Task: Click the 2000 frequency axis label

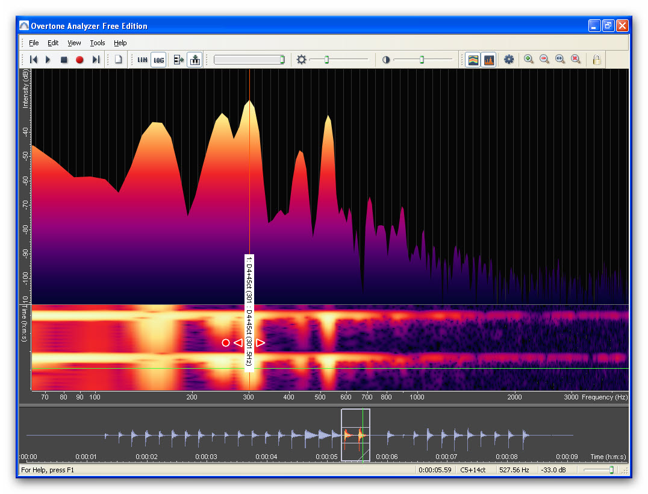Action: click(514, 397)
